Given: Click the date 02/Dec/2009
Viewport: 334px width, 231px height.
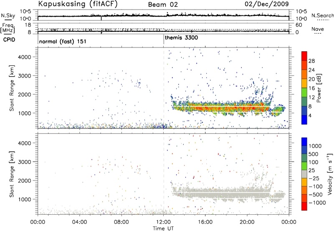Looking at the screenshot, I should pyautogui.click(x=267, y=4).
